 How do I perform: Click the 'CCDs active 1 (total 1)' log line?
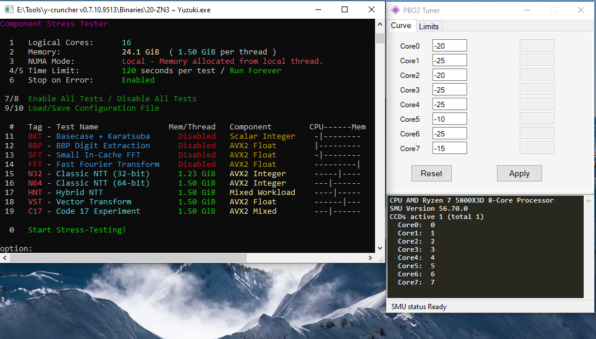437,217
